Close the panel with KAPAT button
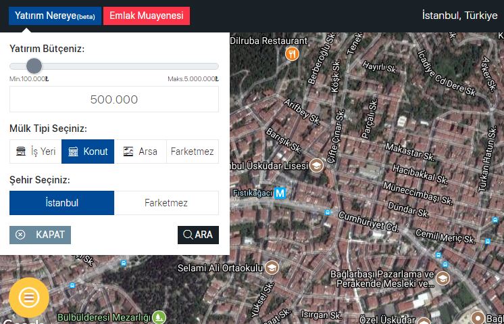 click(x=40, y=235)
